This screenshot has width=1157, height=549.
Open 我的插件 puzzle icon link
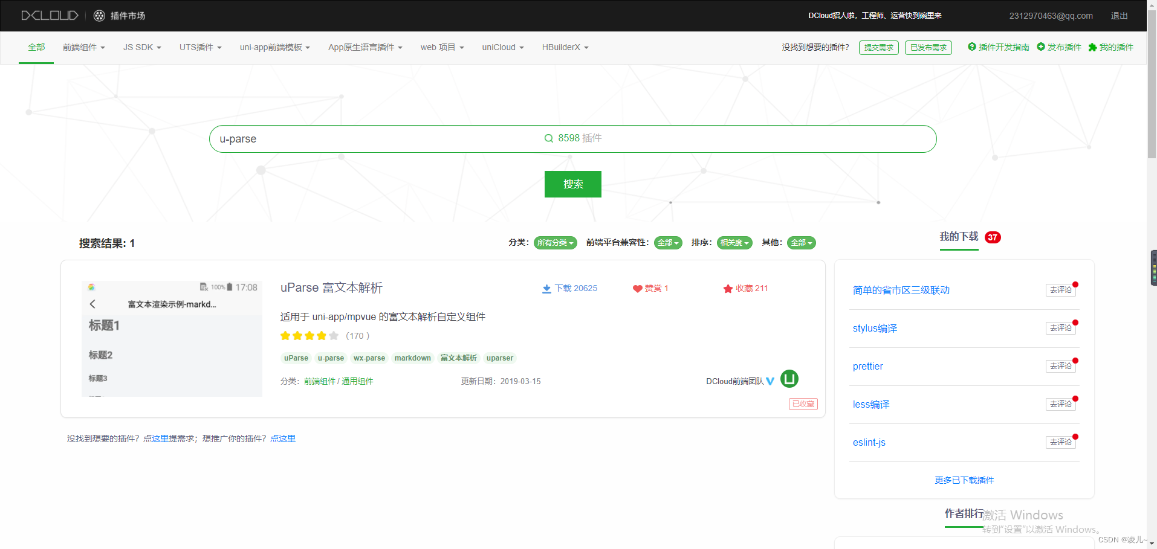1110,47
